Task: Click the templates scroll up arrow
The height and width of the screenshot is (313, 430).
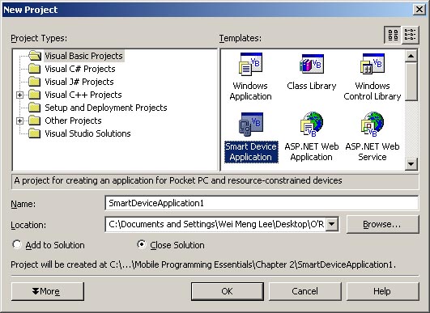Action: [411, 56]
